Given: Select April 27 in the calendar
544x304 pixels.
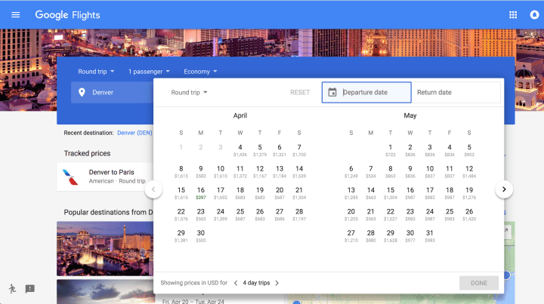Looking at the screenshot, I should (x=280, y=214).
